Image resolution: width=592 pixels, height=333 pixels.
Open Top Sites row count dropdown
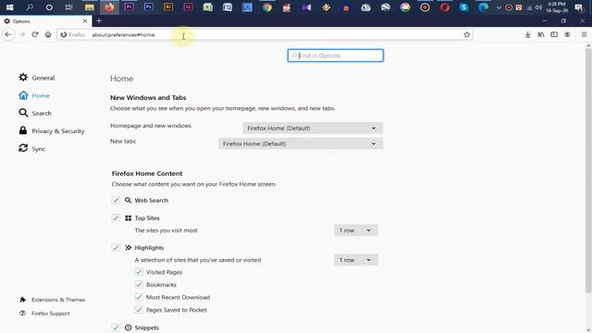tap(355, 230)
